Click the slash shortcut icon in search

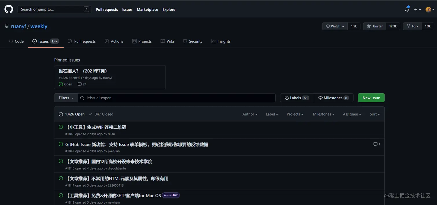86,9
